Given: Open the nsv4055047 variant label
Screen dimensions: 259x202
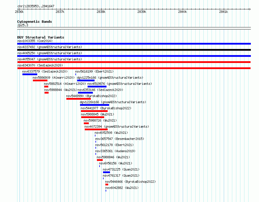Looking at the screenshot, I should coord(50,59).
